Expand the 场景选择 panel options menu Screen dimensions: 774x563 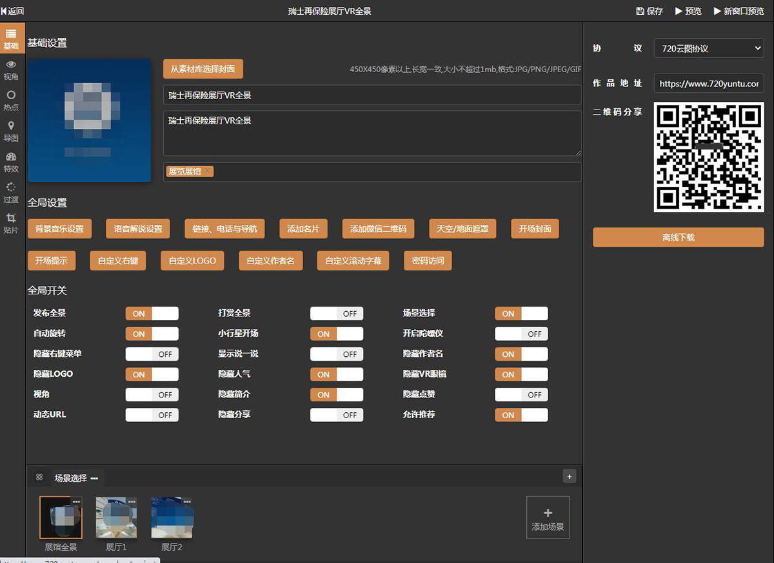[94, 479]
